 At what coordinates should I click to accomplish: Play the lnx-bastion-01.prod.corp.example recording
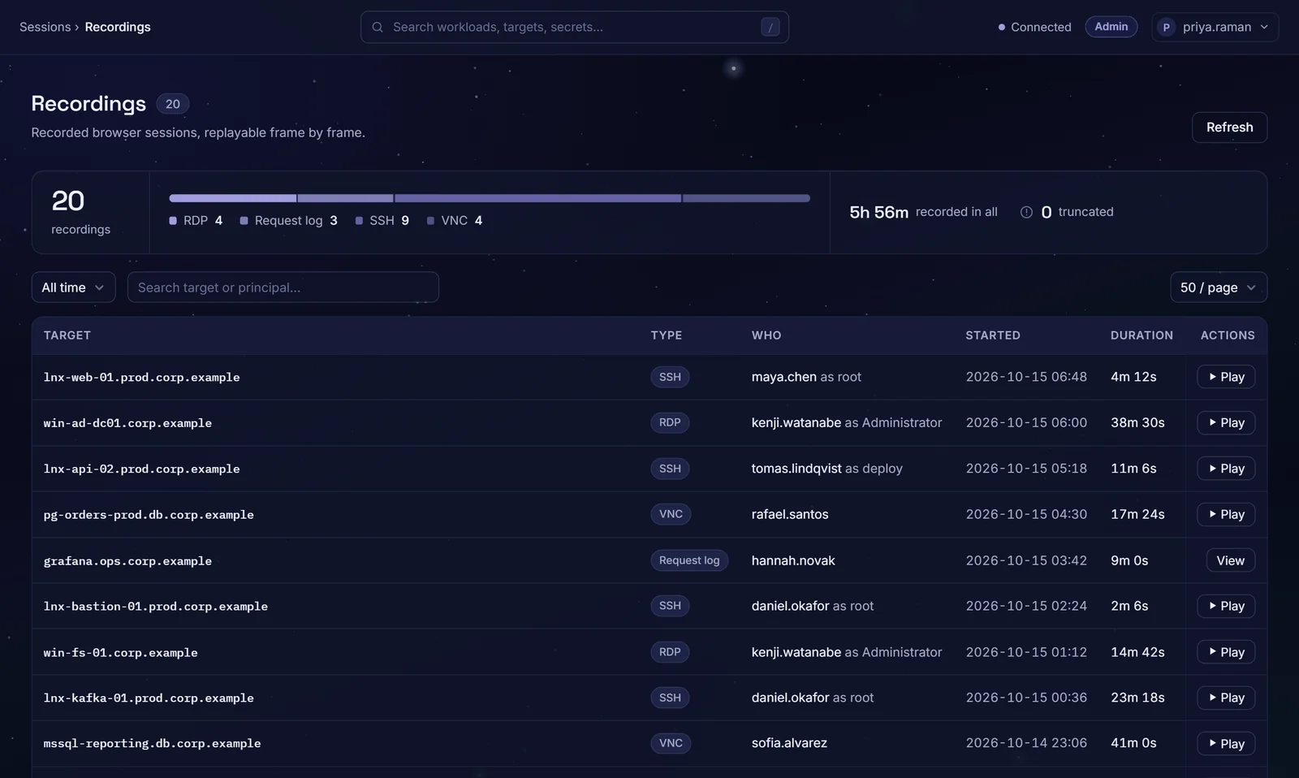click(1226, 607)
